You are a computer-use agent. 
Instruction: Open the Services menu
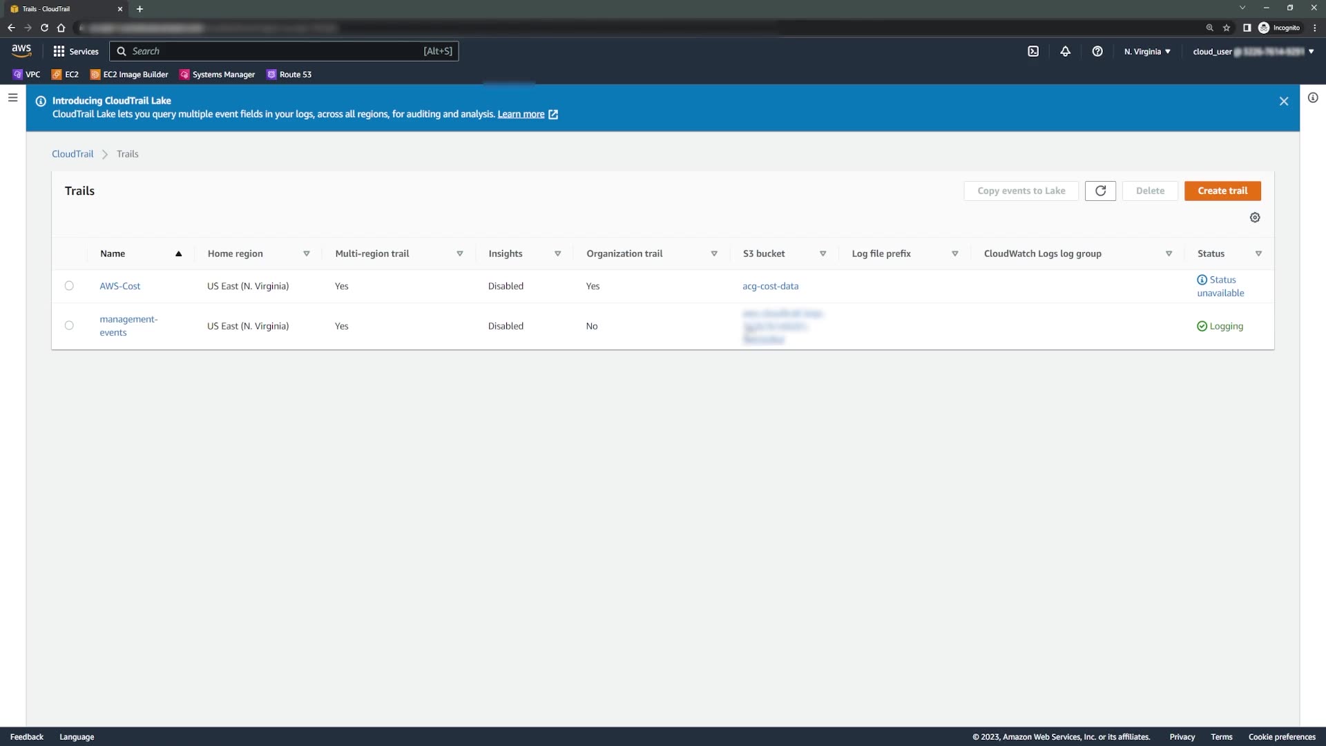click(76, 51)
